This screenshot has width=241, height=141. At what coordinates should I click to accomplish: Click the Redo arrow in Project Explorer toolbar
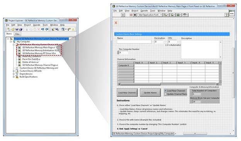(x=47, y=29)
